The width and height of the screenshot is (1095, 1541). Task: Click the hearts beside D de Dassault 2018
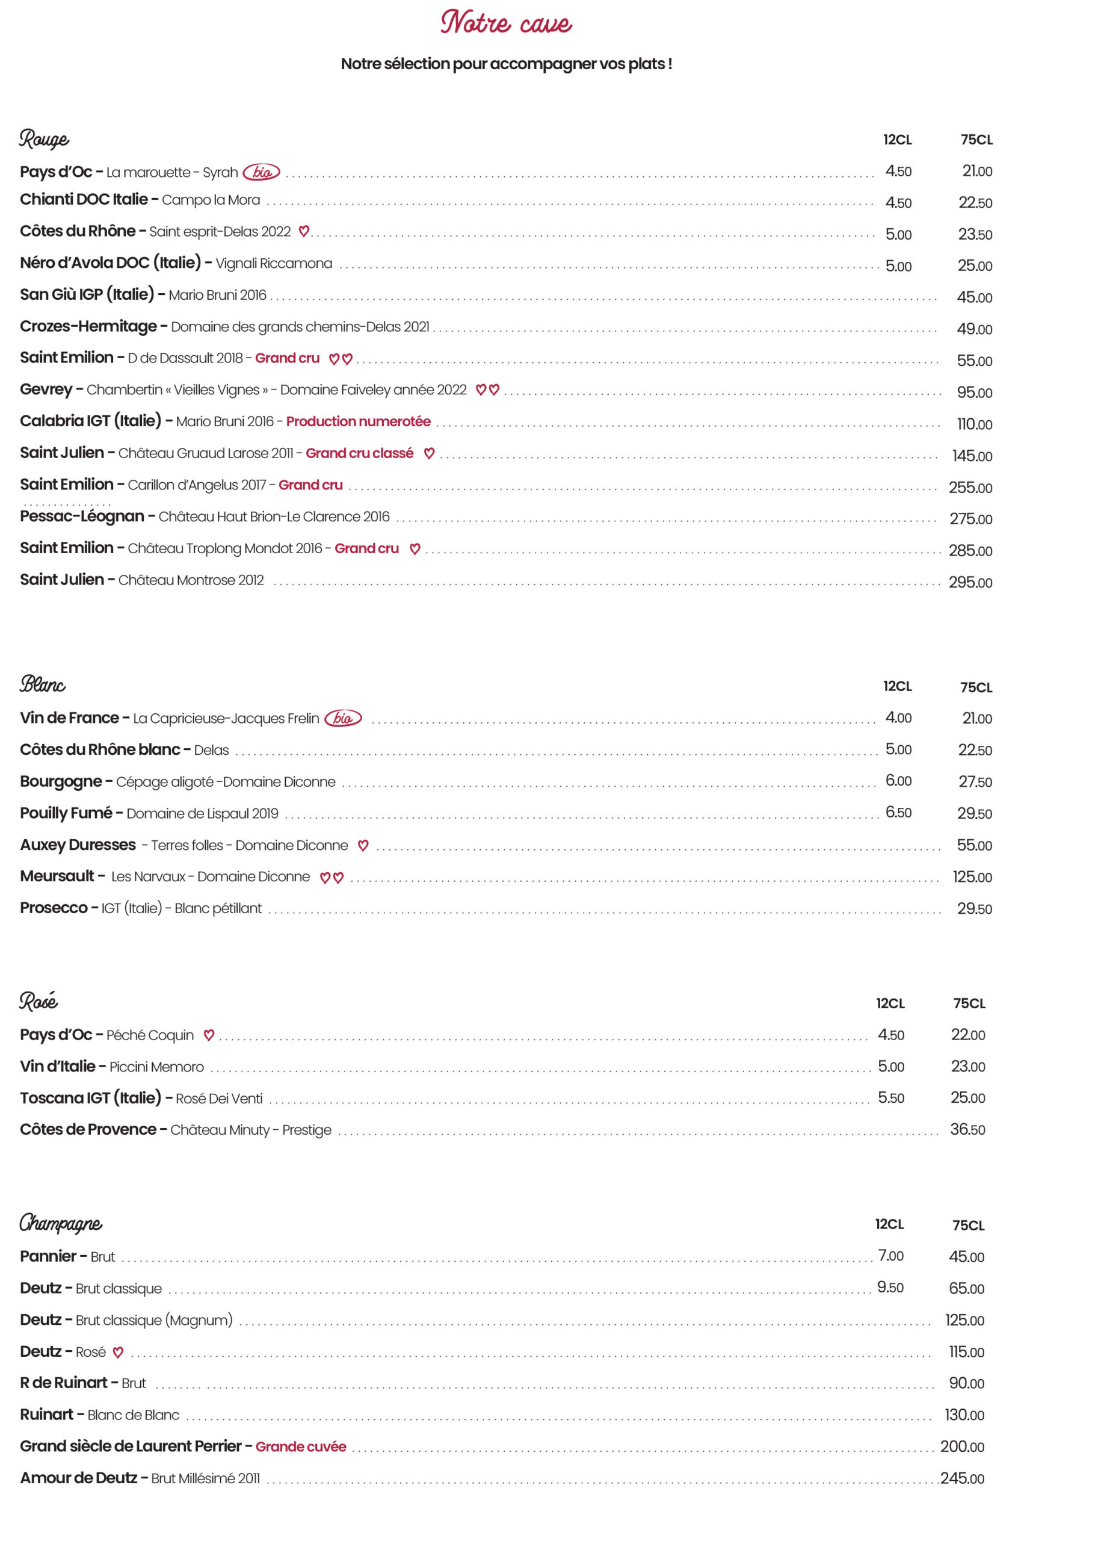(x=341, y=359)
